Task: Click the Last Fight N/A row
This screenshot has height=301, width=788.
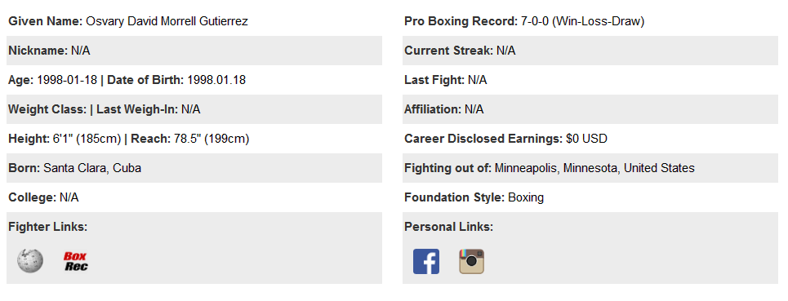Action: [590, 80]
